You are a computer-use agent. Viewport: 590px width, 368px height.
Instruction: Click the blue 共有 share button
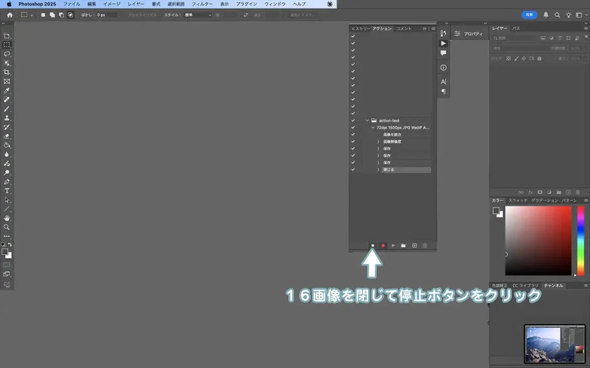click(x=530, y=15)
